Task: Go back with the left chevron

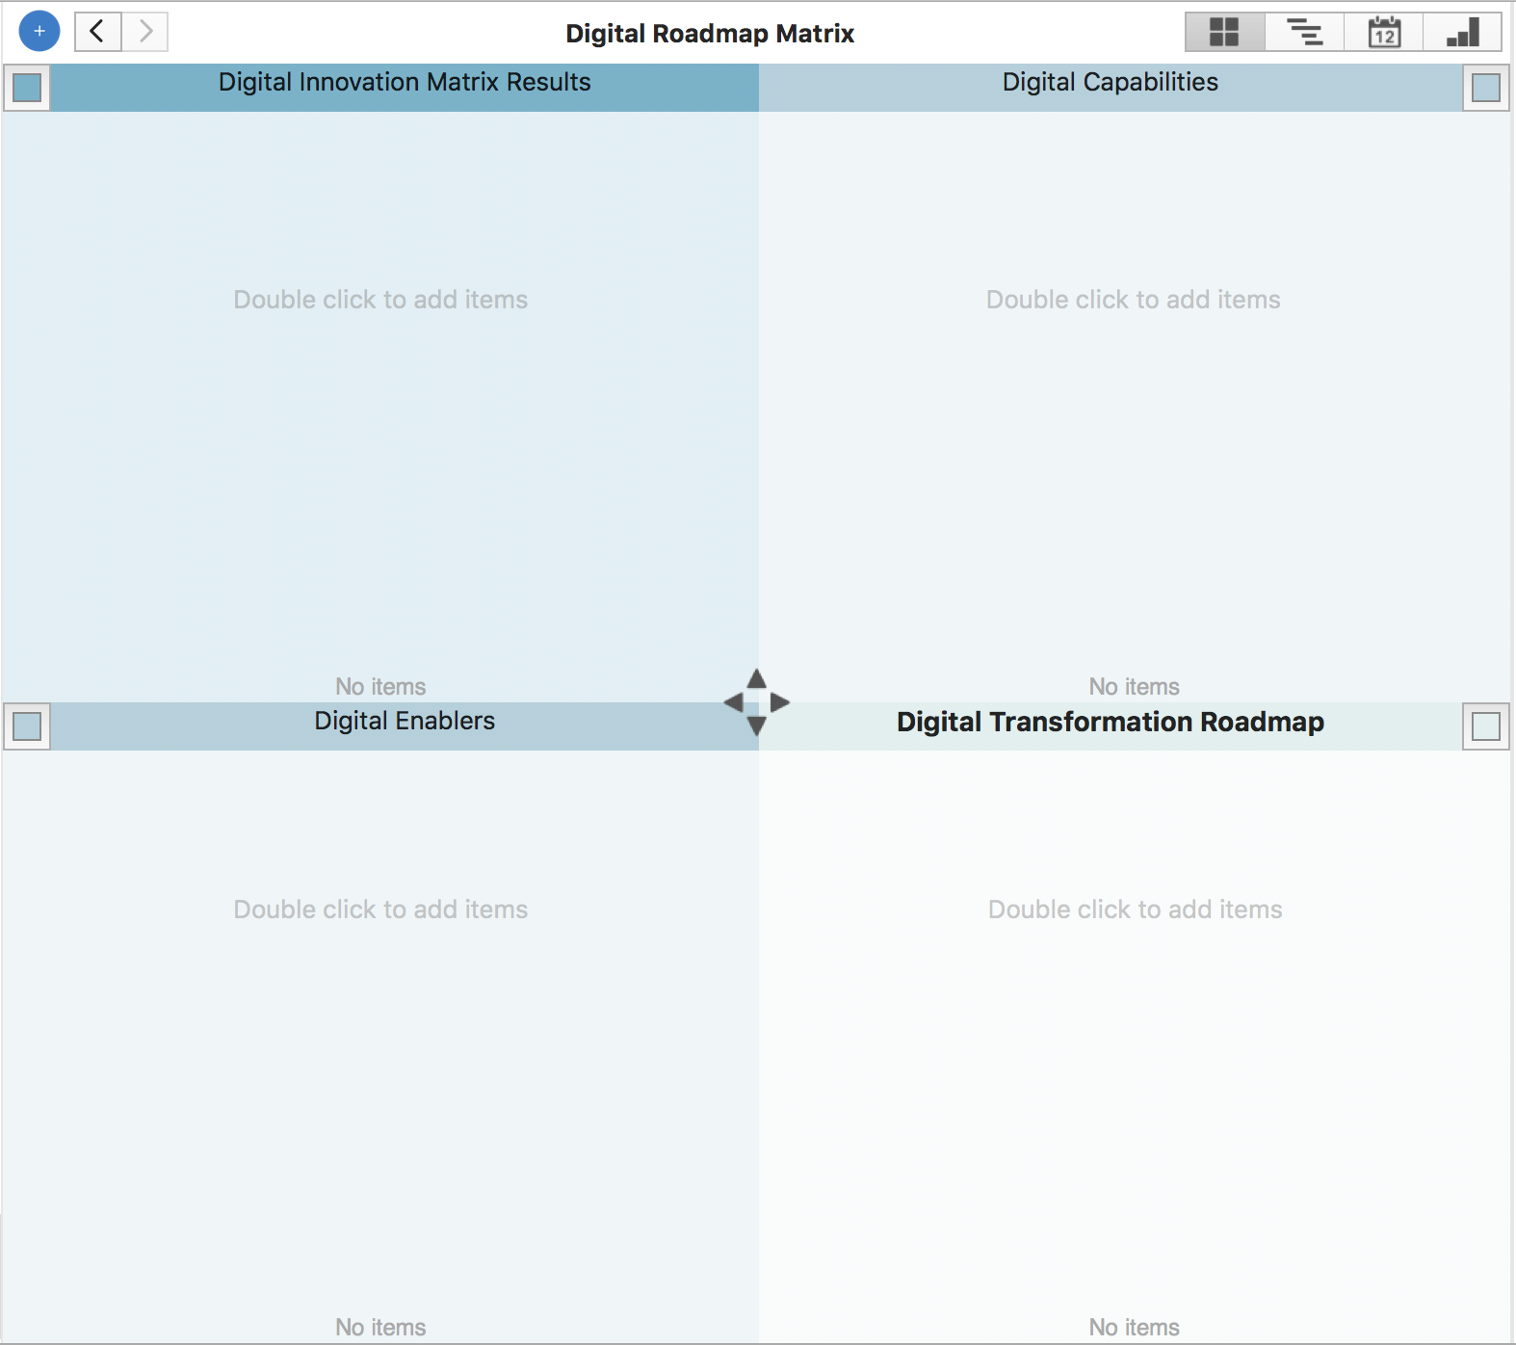Action: tap(97, 32)
